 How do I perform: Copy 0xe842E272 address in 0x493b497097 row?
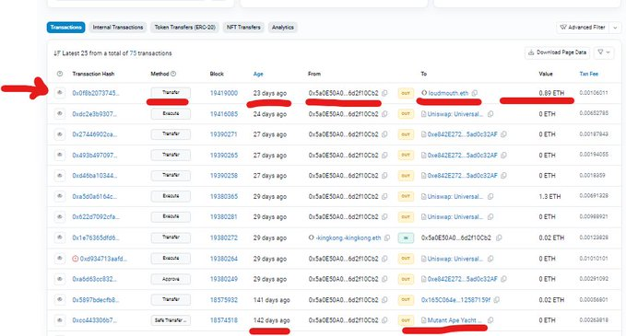point(503,155)
